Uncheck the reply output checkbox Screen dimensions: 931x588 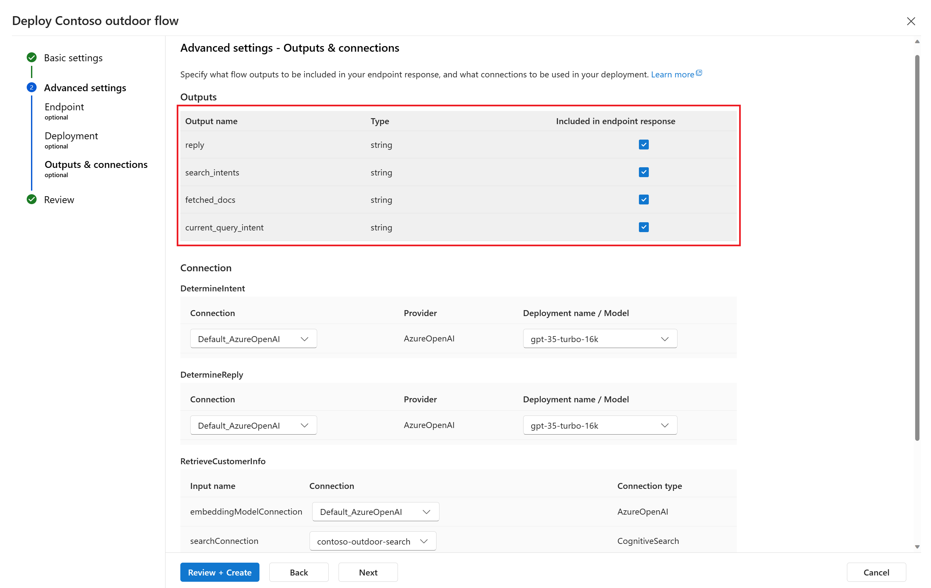pyautogui.click(x=643, y=145)
